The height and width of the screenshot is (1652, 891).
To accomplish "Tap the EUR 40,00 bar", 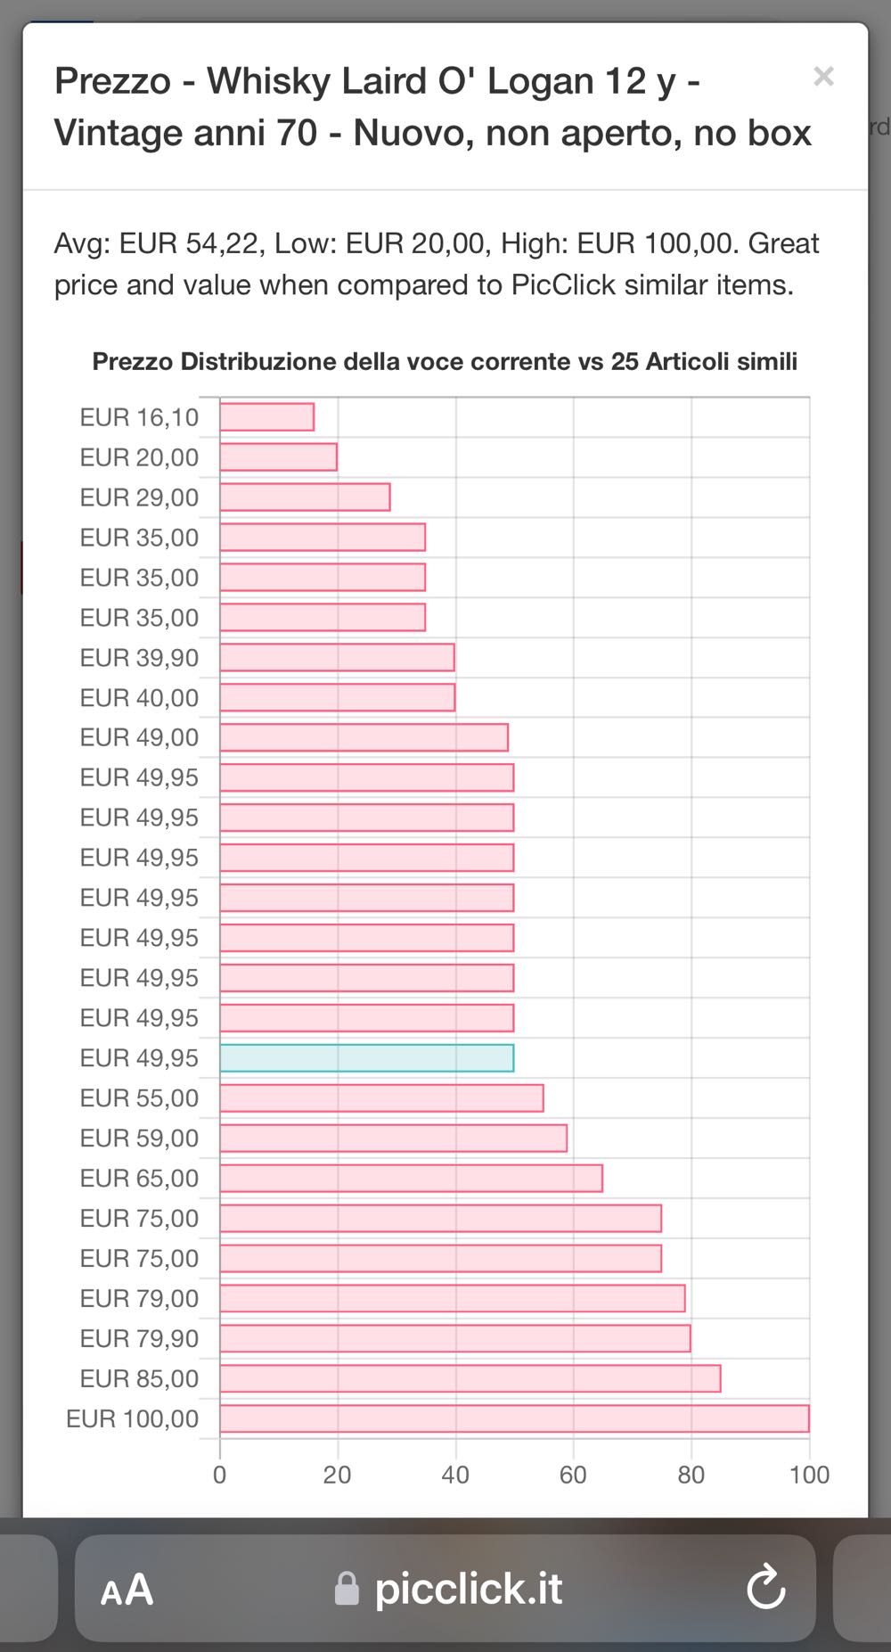I will 337,697.
